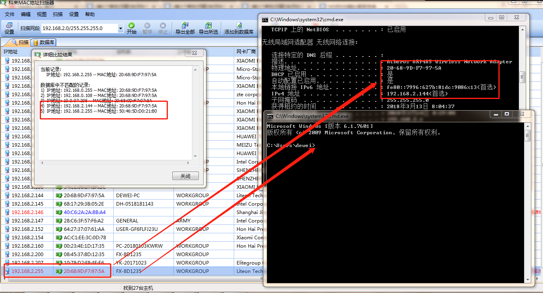Open the 设置 menu in the menu bar
The image size is (543, 293).
pyautogui.click(x=74, y=14)
